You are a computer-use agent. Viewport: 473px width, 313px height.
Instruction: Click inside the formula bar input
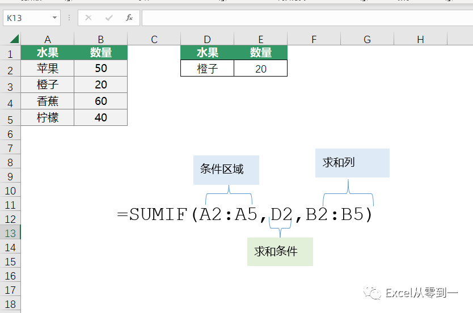point(307,18)
